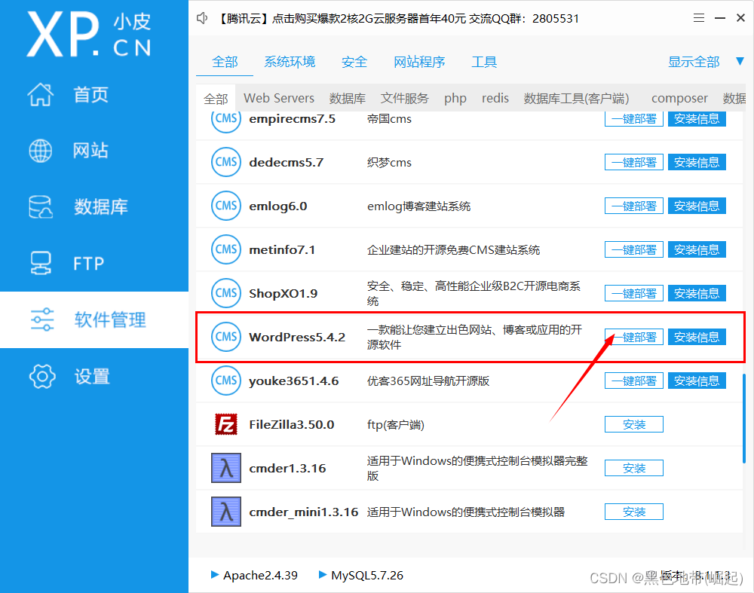Image resolution: width=754 pixels, height=593 pixels.
Task: Open the 设置 gear sidebar item
Action: tap(93, 376)
